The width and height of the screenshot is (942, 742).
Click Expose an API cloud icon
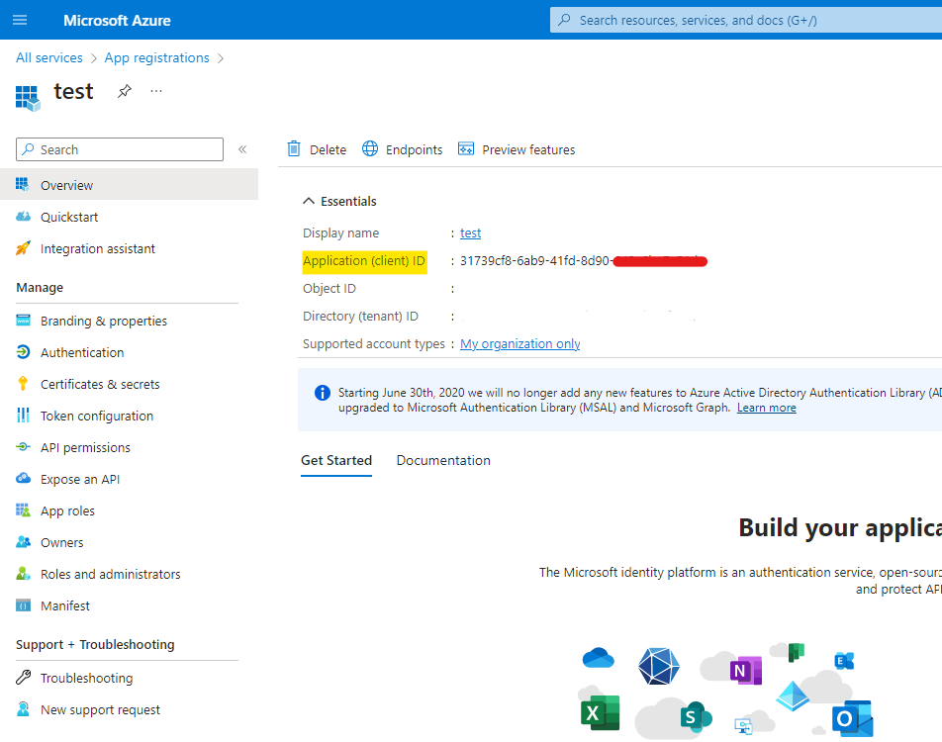(x=23, y=478)
